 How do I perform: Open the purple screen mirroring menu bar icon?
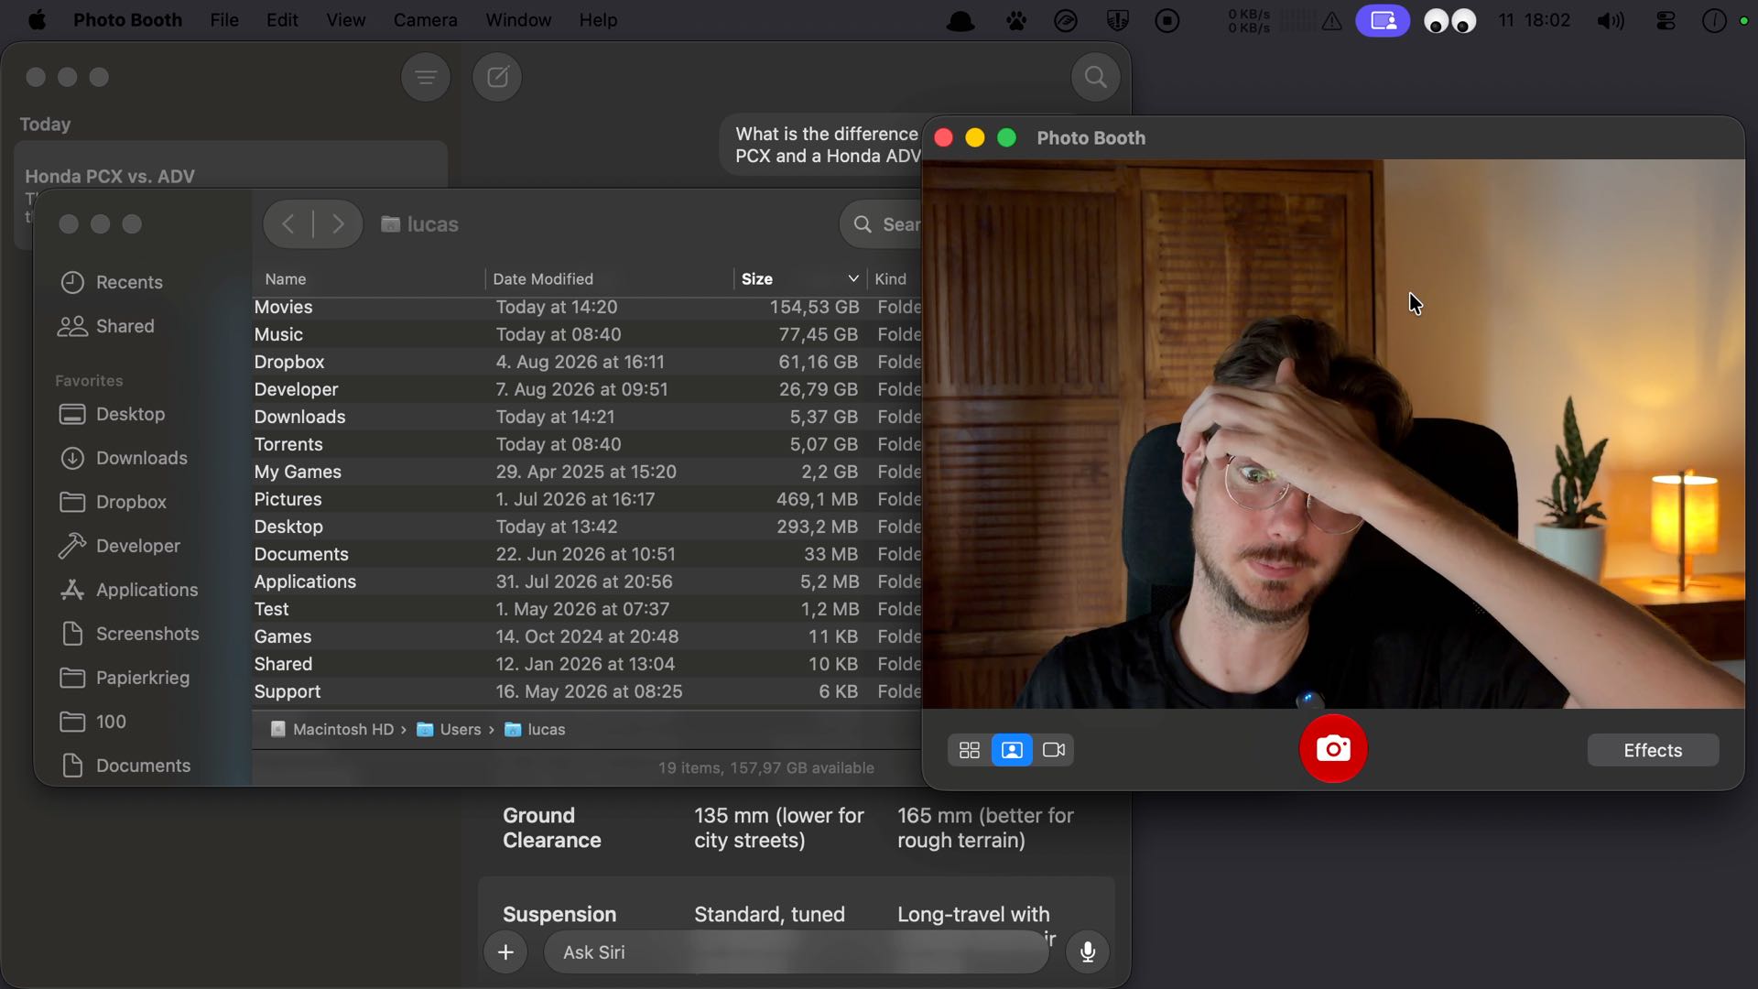pos(1383,20)
